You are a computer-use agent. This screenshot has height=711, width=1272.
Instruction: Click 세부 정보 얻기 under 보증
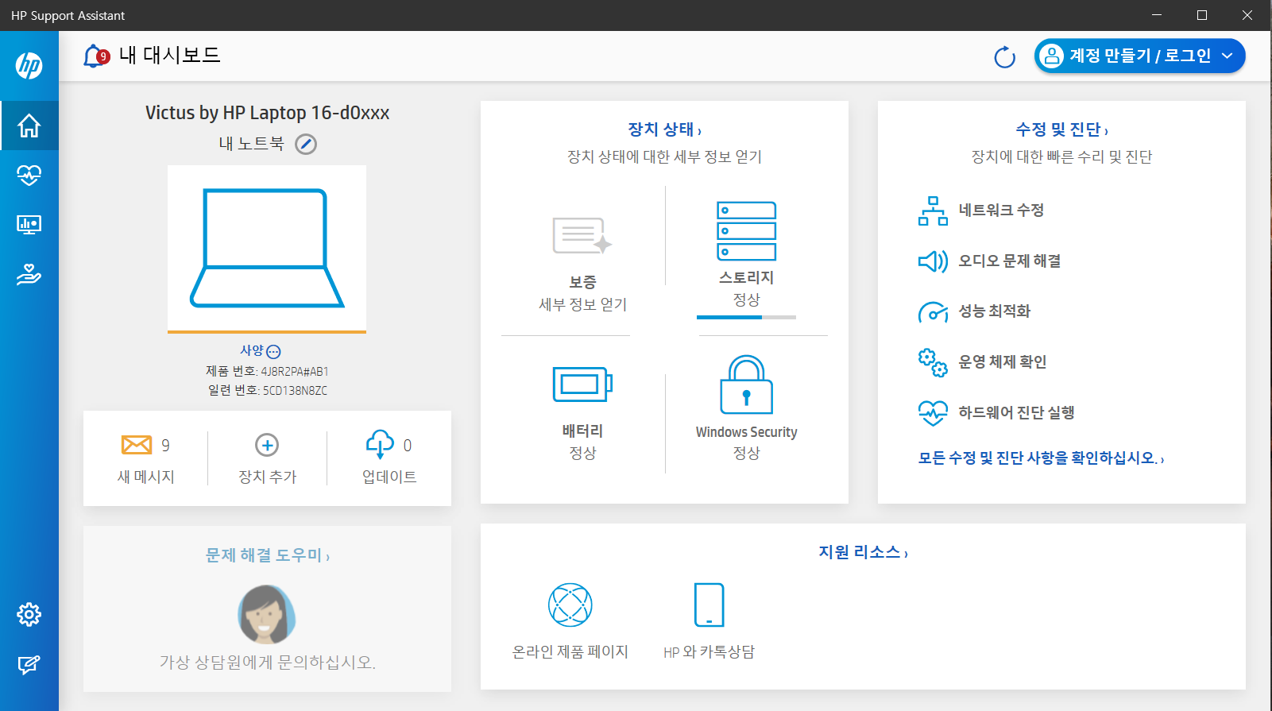[x=583, y=304]
